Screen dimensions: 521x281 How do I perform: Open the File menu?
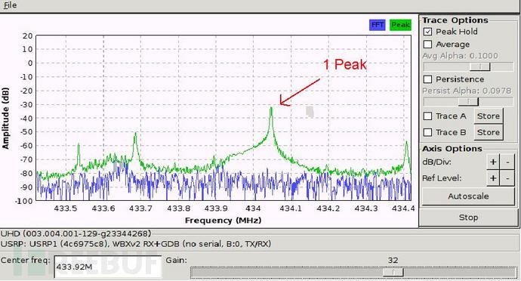tap(10, 5)
